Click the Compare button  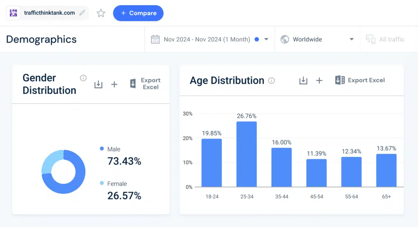[x=138, y=13]
